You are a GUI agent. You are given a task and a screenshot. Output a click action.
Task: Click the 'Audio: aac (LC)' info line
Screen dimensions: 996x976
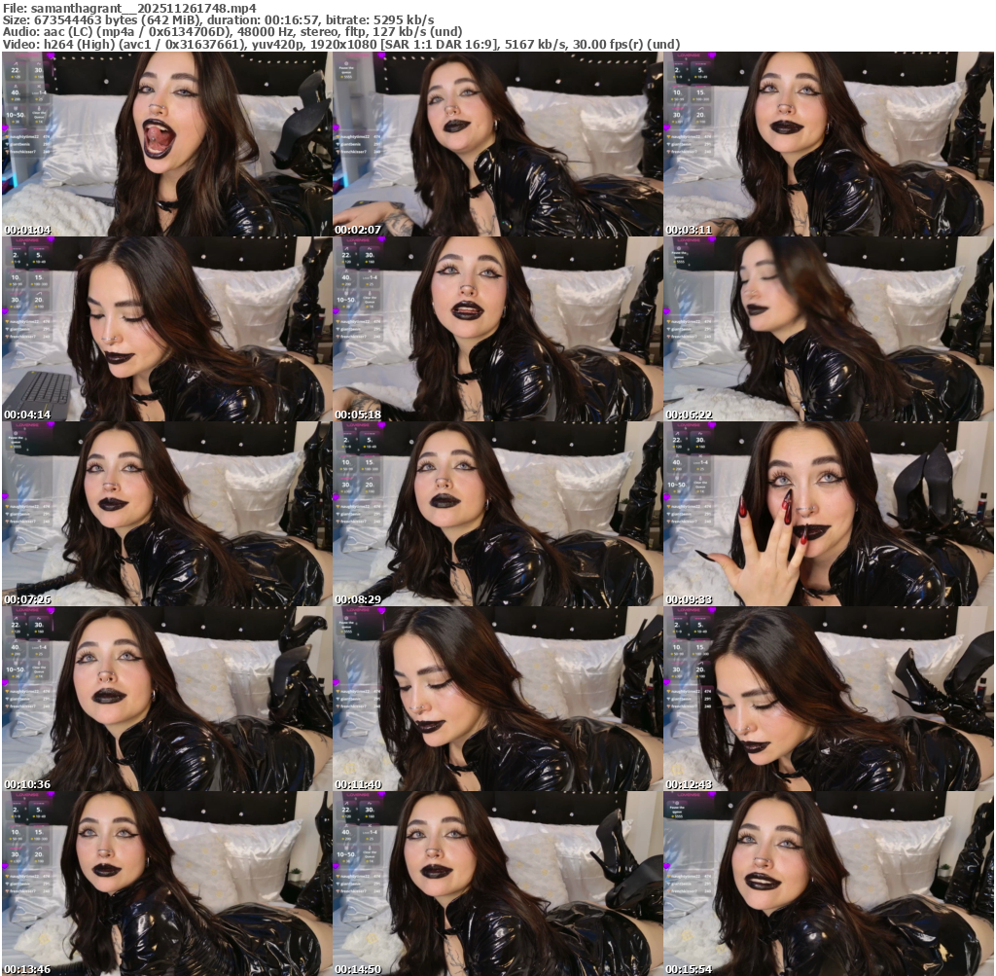coord(231,32)
